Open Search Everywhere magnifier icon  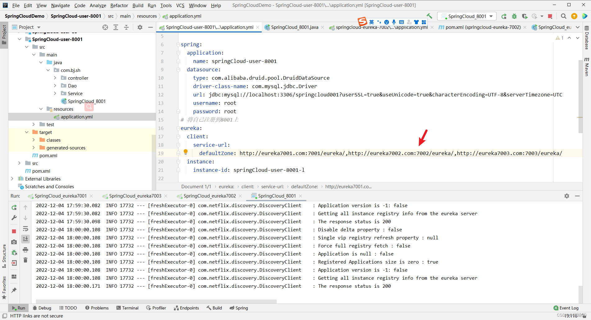tap(564, 16)
